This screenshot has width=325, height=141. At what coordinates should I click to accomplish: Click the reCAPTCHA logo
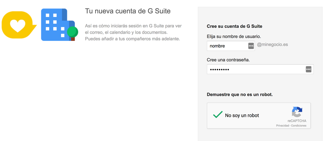[x=297, y=112]
